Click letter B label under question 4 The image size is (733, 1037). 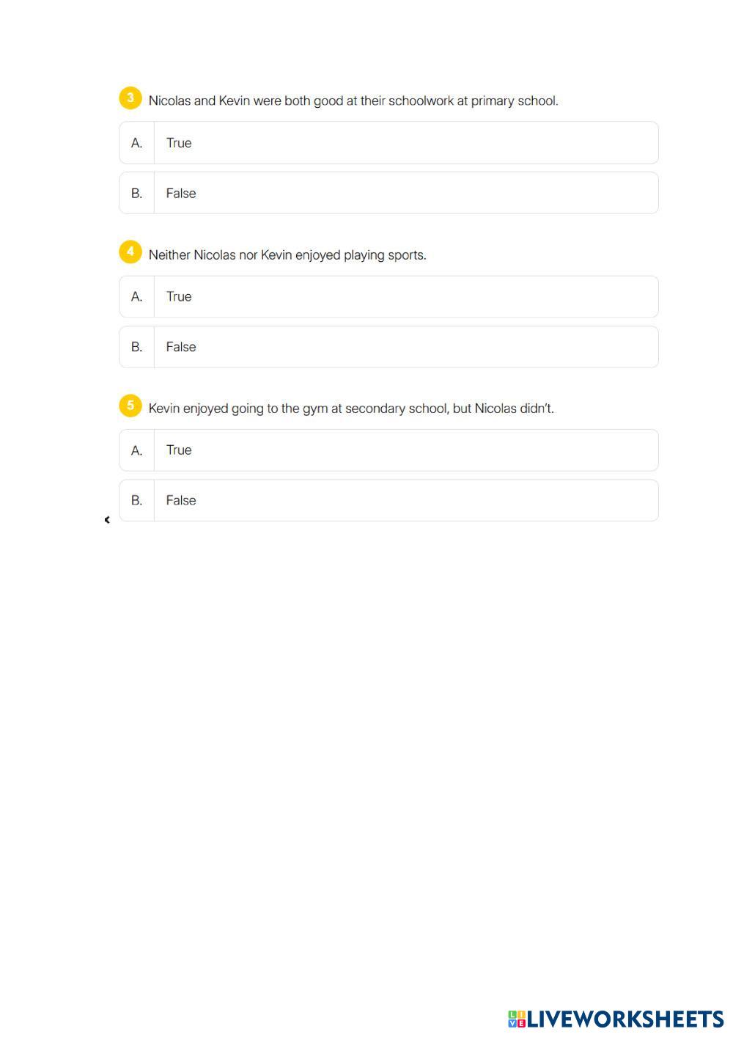pyautogui.click(x=137, y=347)
